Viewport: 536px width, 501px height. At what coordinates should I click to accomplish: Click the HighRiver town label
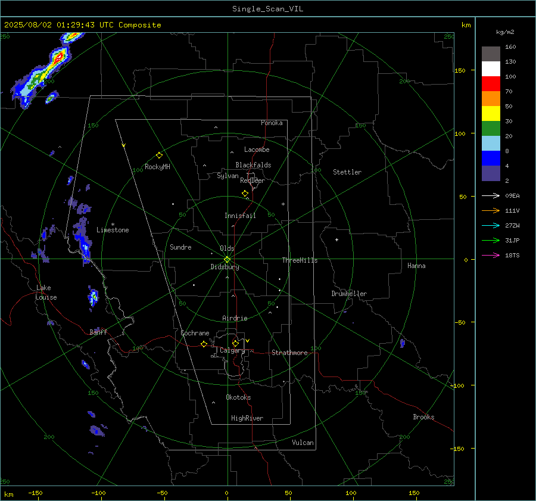pos(247,418)
